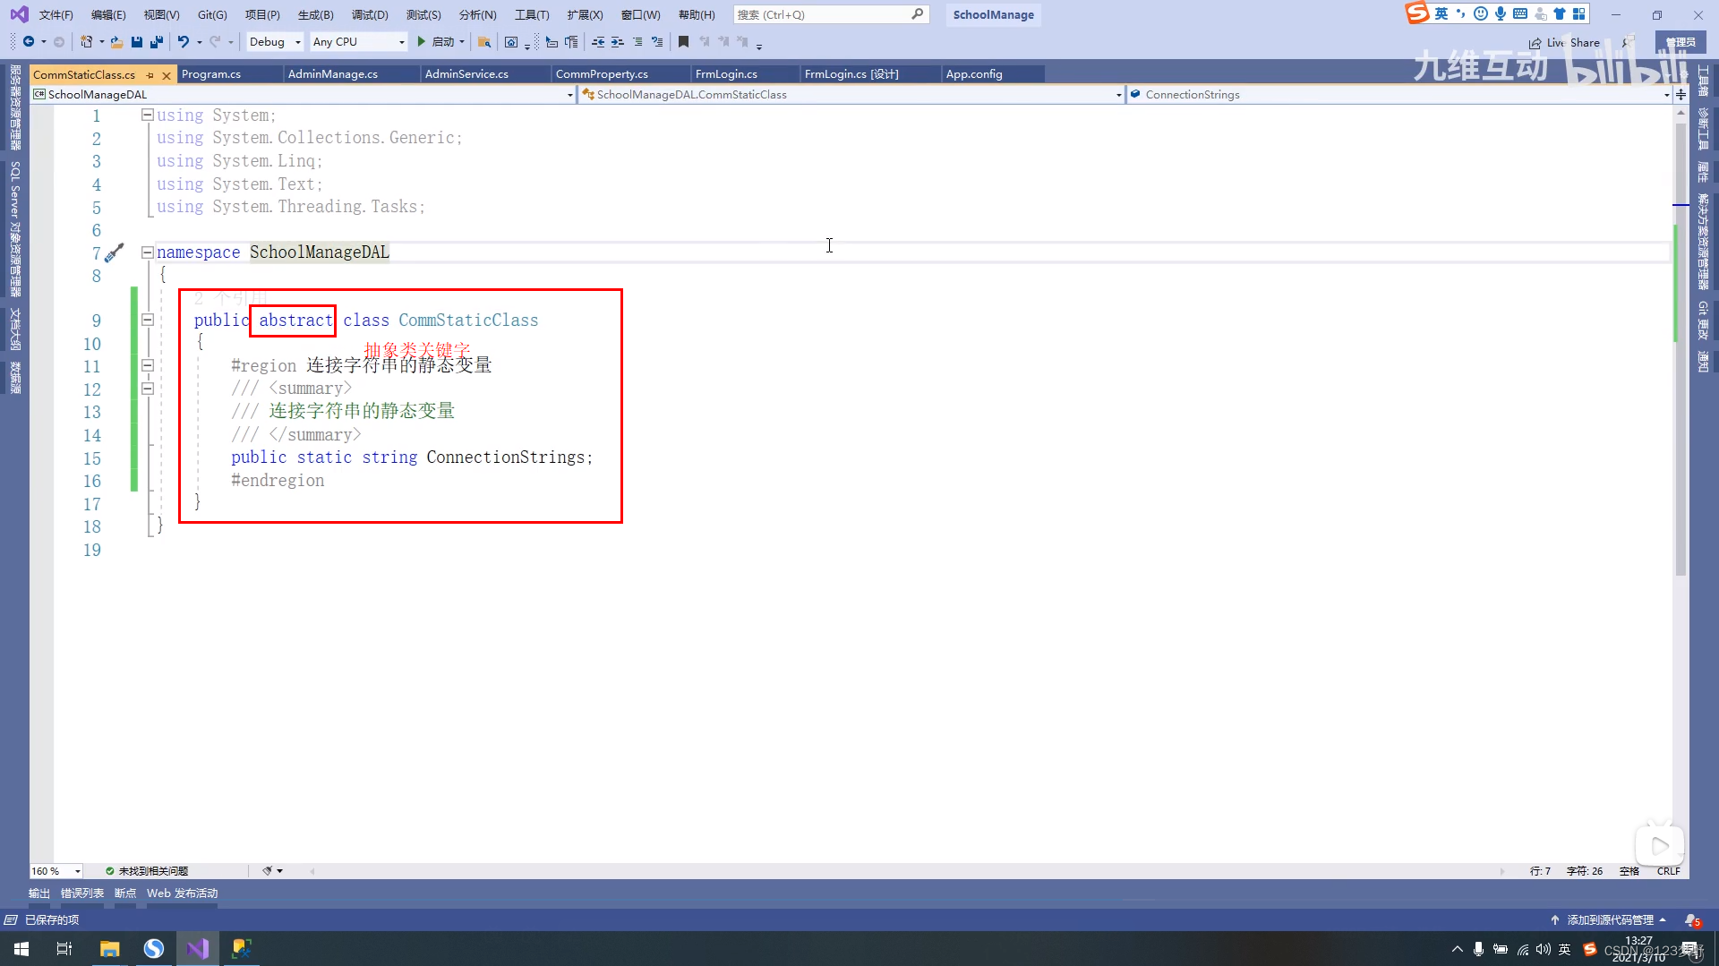This screenshot has height=966, width=1719.
Task: Open the 输出 panel tab
Action: pyautogui.click(x=39, y=893)
